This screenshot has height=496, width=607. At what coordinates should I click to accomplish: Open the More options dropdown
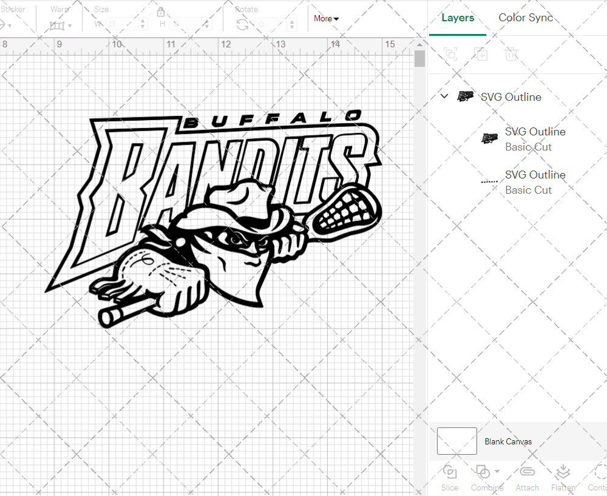tap(326, 19)
